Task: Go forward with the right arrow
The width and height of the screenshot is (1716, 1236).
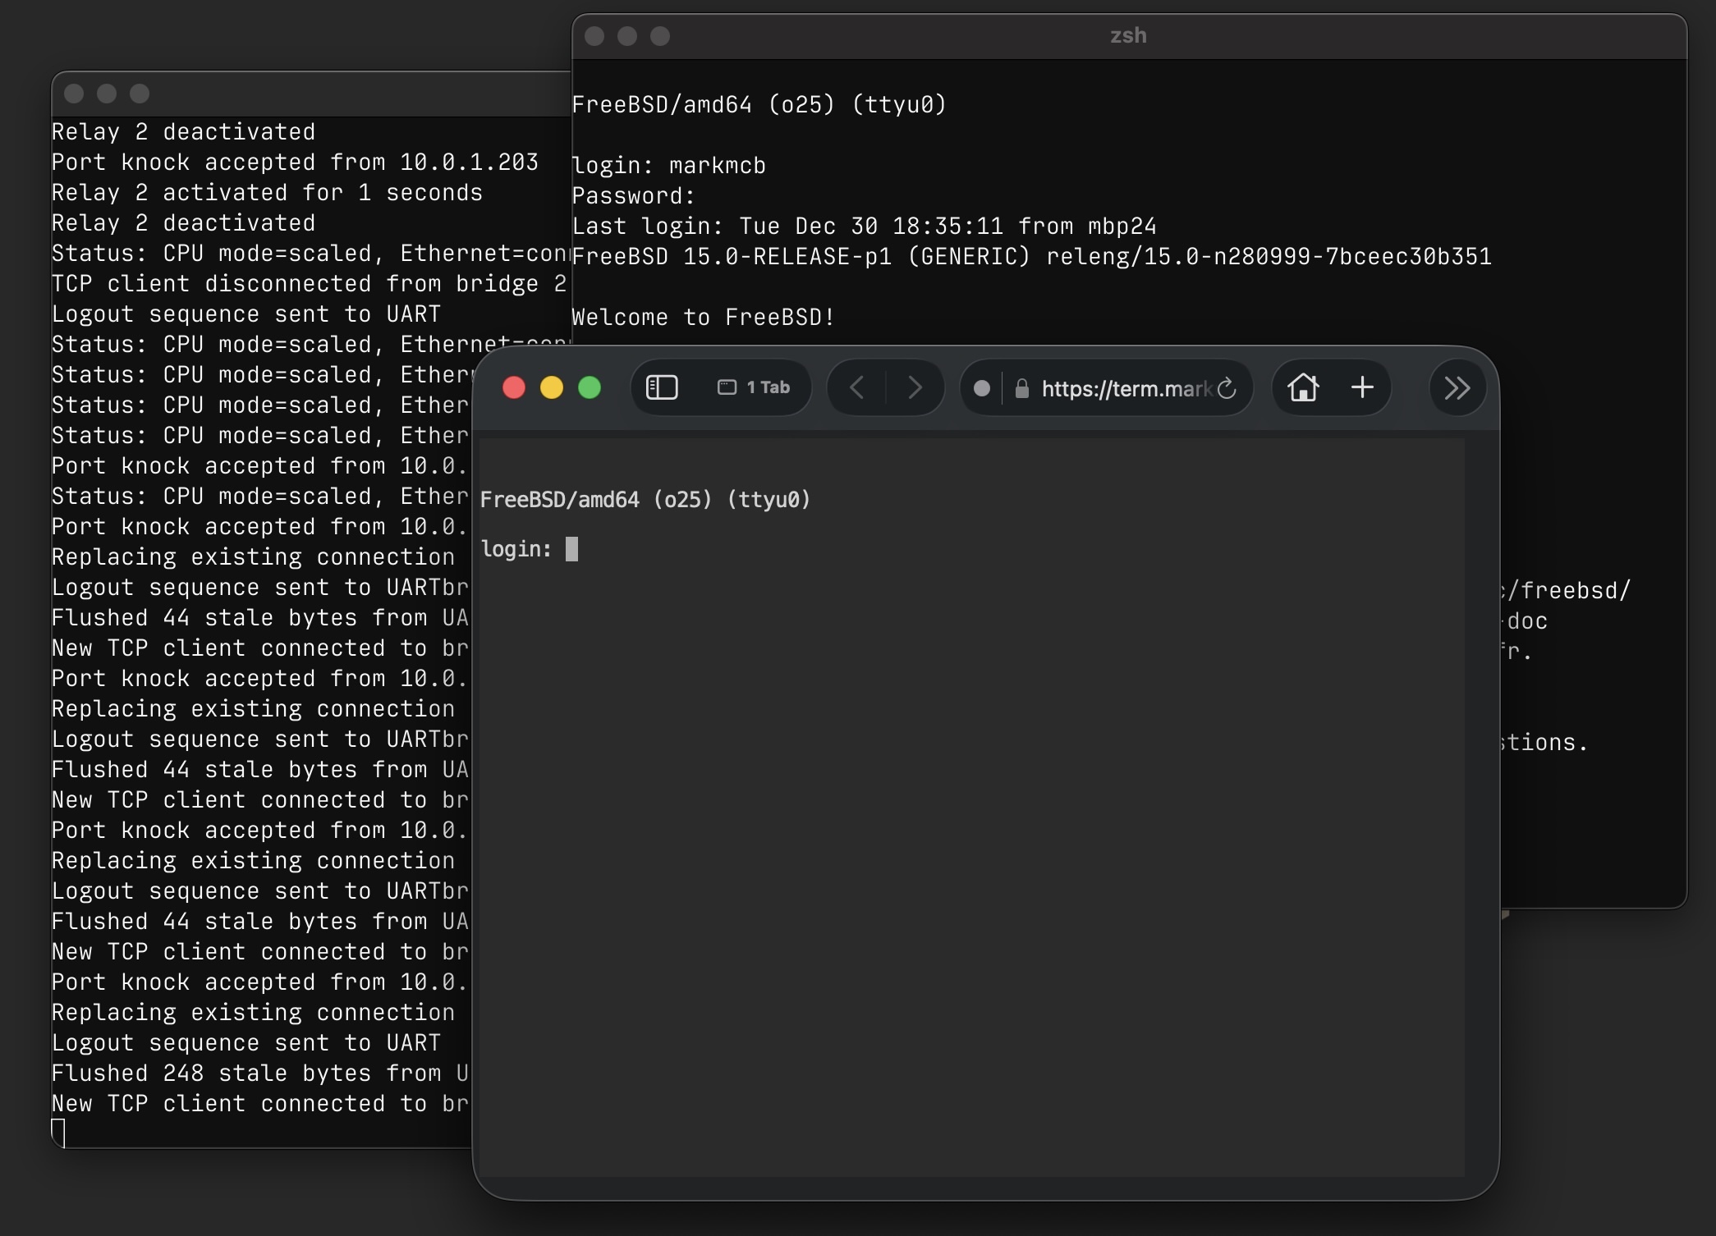Action: [915, 387]
